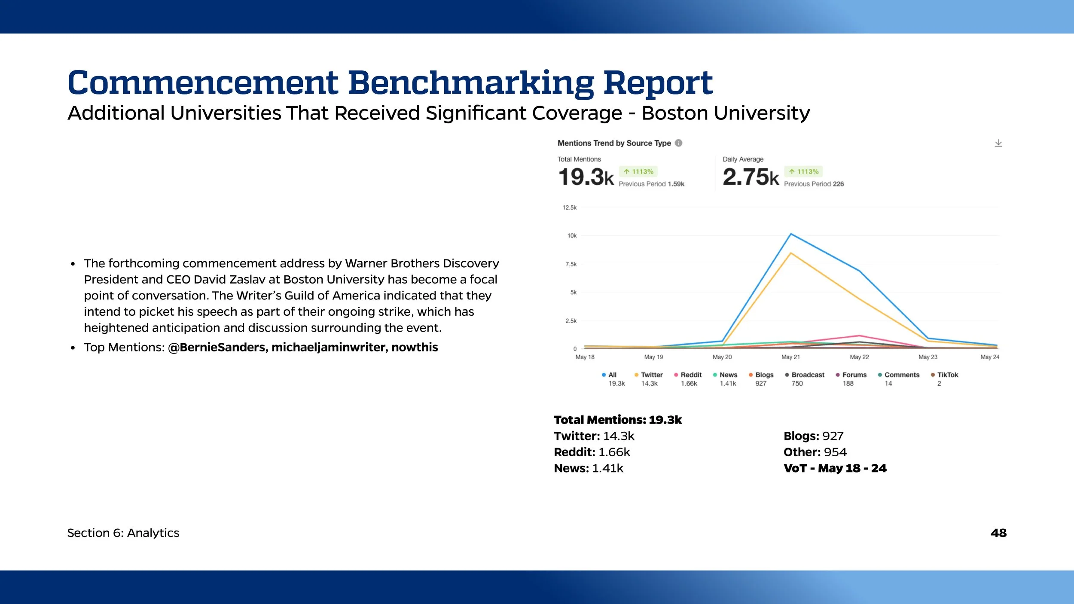Select the pink Reddit legend dot
The image size is (1074, 604).
pyautogui.click(x=676, y=374)
